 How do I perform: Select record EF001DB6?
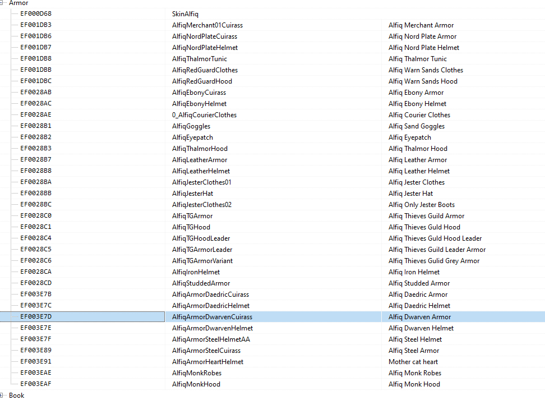(x=36, y=36)
